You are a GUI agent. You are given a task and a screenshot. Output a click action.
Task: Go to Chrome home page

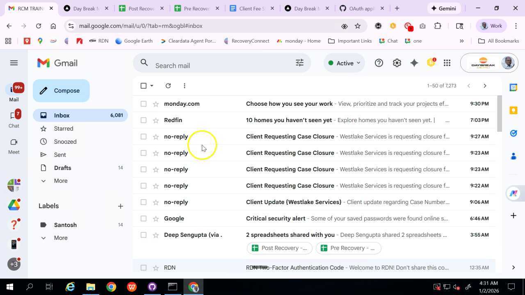(x=53, y=26)
